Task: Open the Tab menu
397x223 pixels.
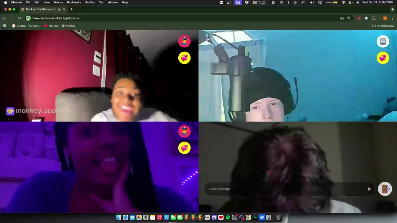Action: coord(101,2)
